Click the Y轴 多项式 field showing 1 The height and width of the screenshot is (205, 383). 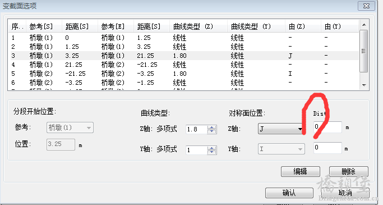click(x=197, y=150)
